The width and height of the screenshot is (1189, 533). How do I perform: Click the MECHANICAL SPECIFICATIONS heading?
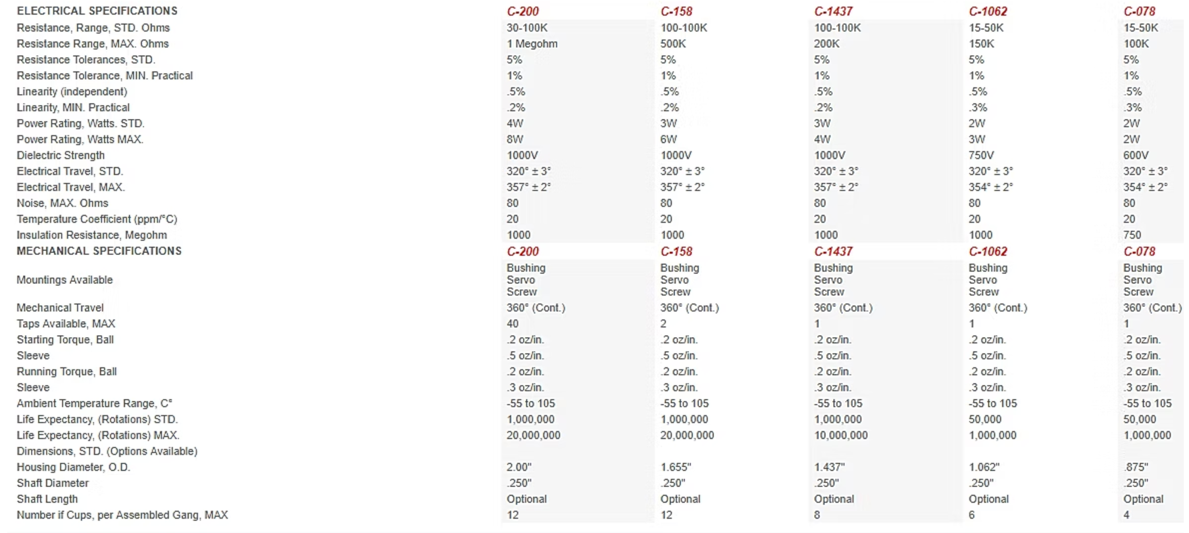click(99, 251)
